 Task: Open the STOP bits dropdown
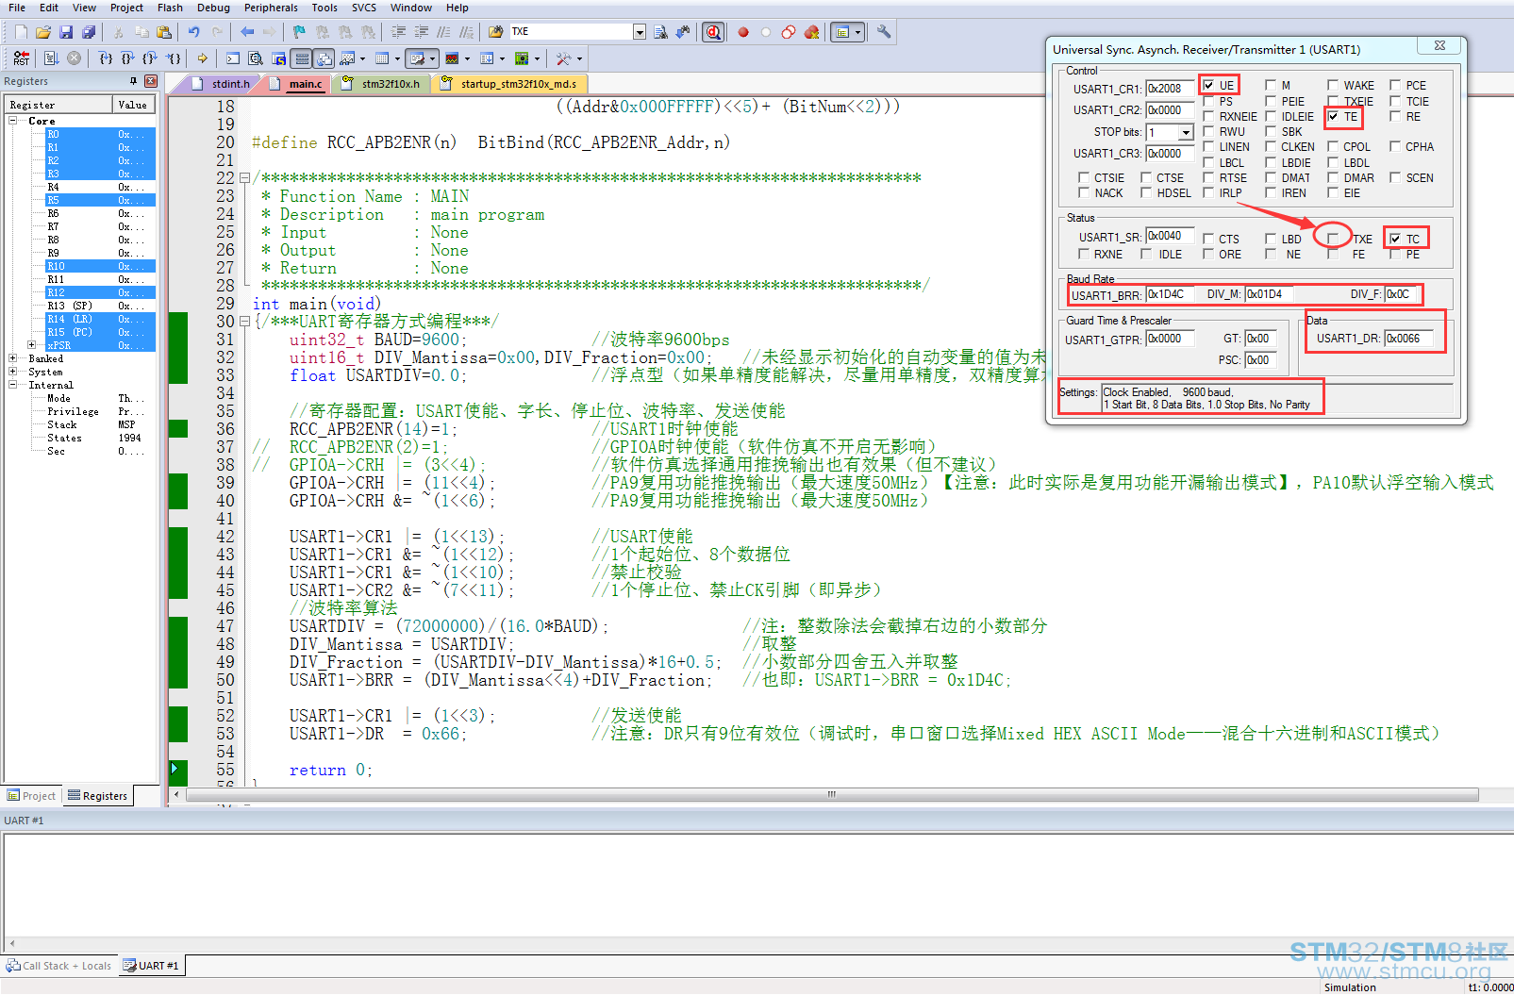click(1186, 133)
